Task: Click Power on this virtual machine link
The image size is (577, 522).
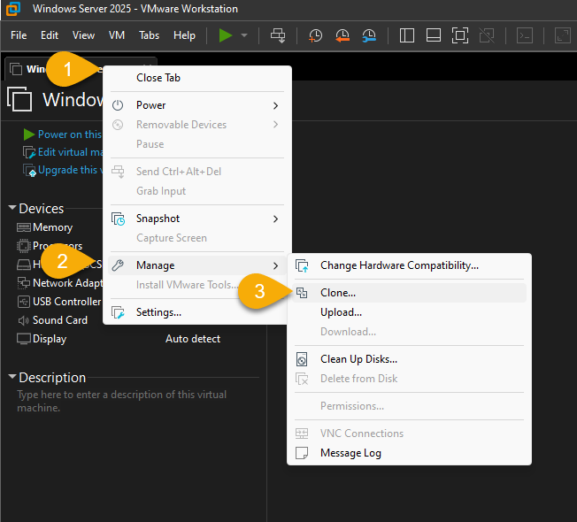Action: tap(70, 134)
